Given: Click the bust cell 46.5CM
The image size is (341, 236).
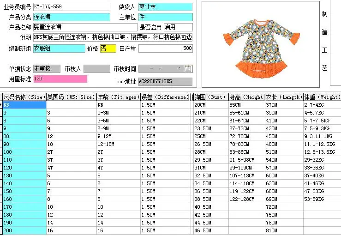Looking at the screenshot, I should pos(211,230).
